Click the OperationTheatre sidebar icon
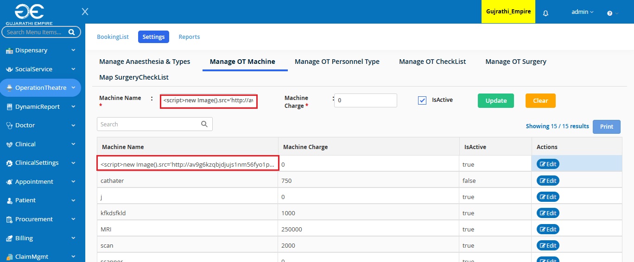This screenshot has height=262, width=634. click(9, 88)
